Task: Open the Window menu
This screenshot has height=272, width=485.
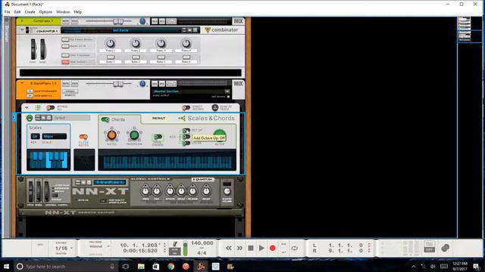Action: pyautogui.click(x=63, y=12)
